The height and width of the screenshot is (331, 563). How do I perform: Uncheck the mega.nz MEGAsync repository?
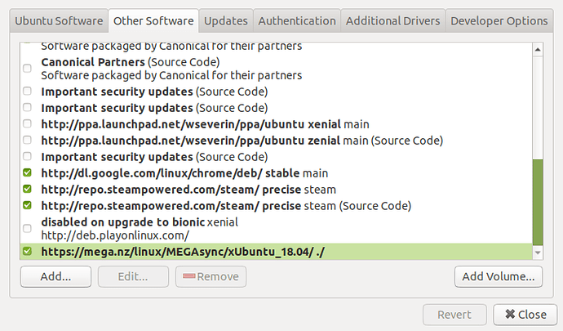click(x=27, y=251)
